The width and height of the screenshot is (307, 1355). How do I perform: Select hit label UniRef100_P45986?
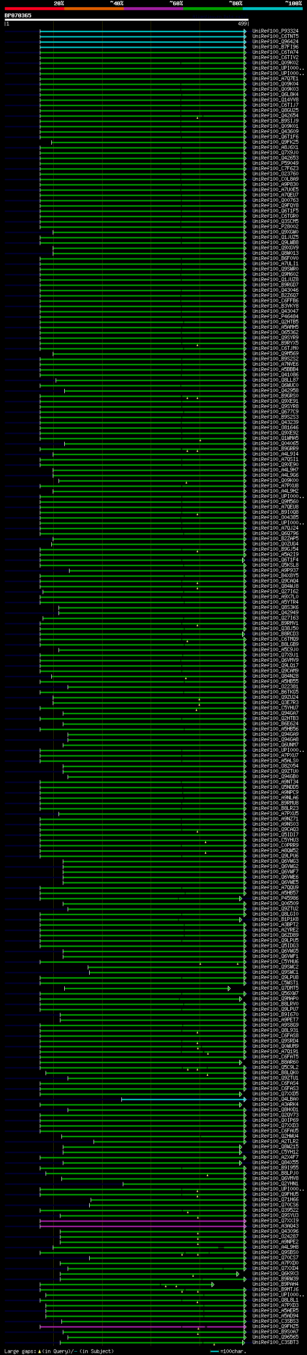click(275, 898)
